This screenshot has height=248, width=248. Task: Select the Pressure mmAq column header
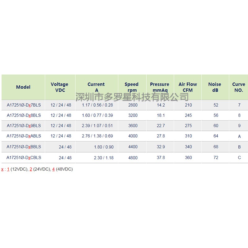click(160, 87)
